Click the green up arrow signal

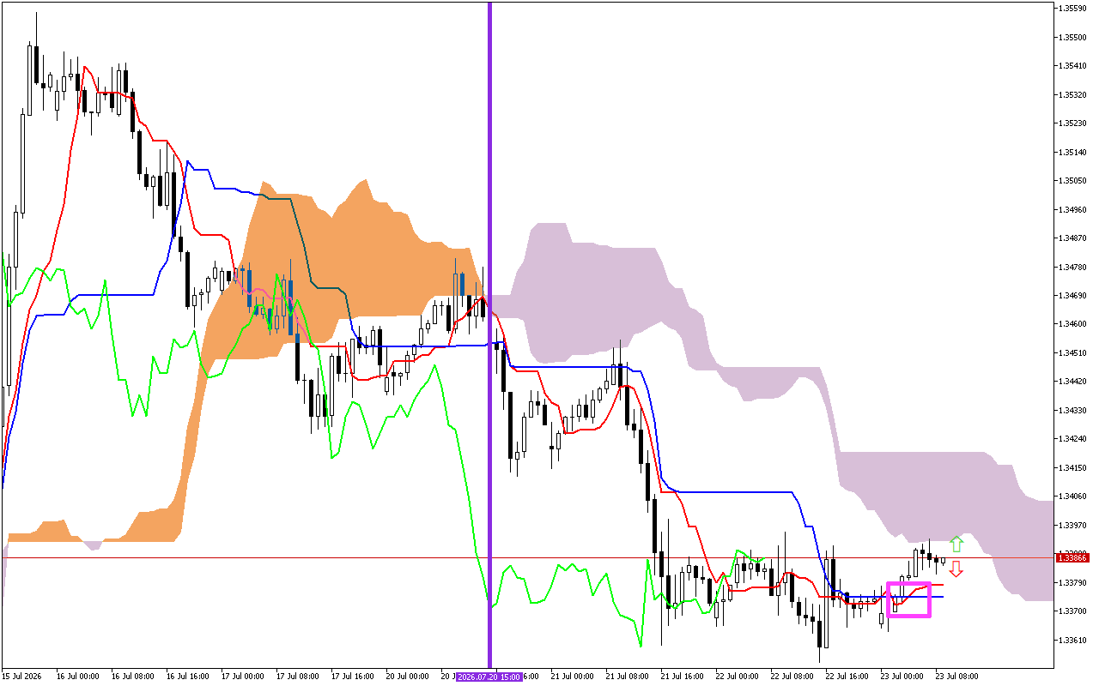click(956, 544)
